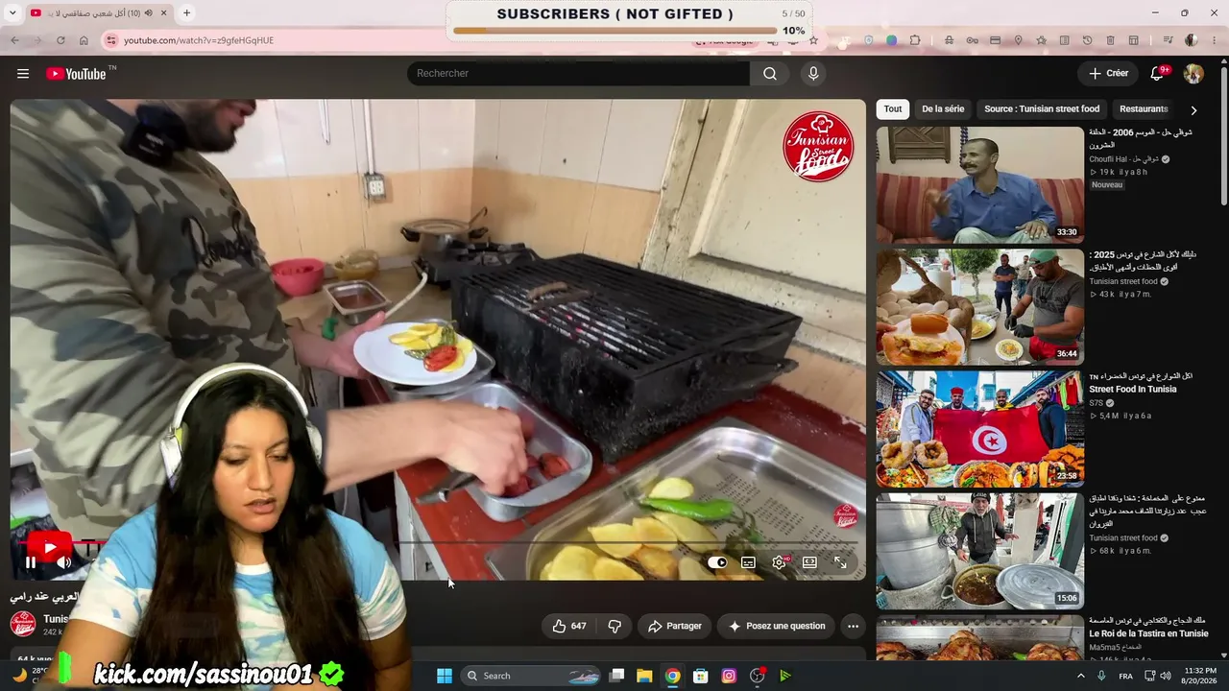Click the taskbar Search box
This screenshot has width=1229, height=691.
pos(531,676)
